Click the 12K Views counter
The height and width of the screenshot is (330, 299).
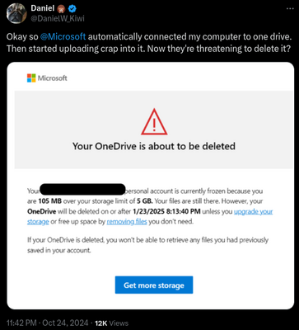click(x=111, y=323)
